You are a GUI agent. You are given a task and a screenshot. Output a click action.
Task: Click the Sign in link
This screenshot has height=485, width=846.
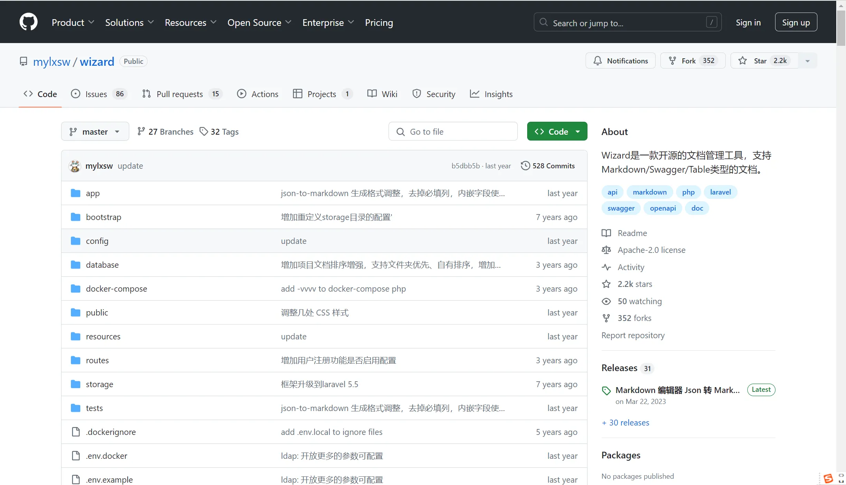[748, 22]
